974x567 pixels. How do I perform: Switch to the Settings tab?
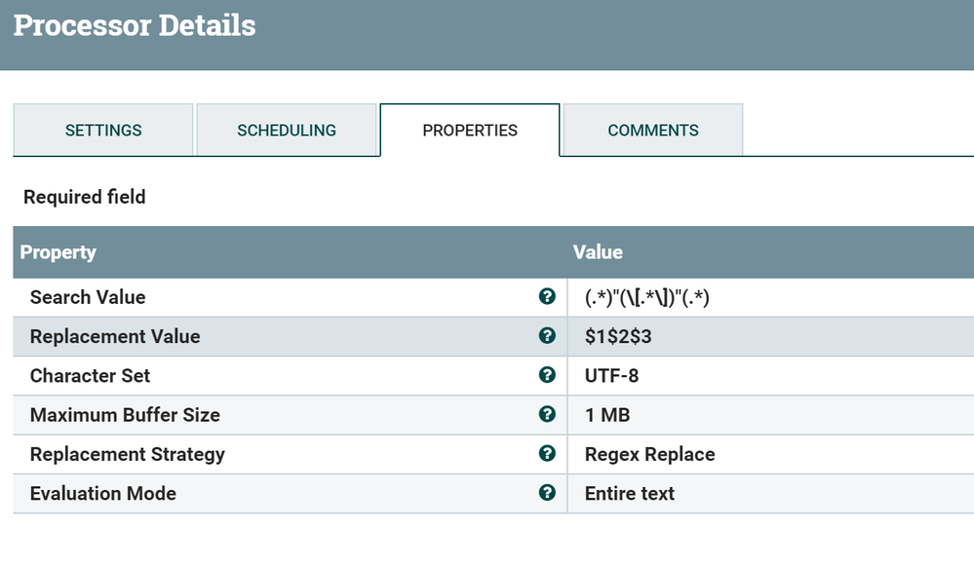[103, 131]
